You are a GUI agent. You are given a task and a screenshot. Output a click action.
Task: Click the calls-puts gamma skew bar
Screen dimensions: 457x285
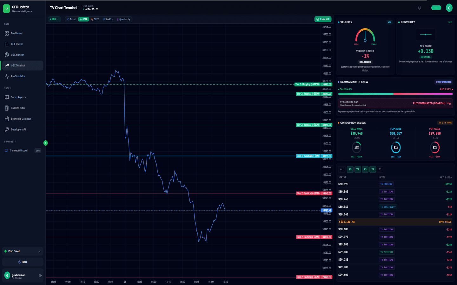[x=395, y=94]
